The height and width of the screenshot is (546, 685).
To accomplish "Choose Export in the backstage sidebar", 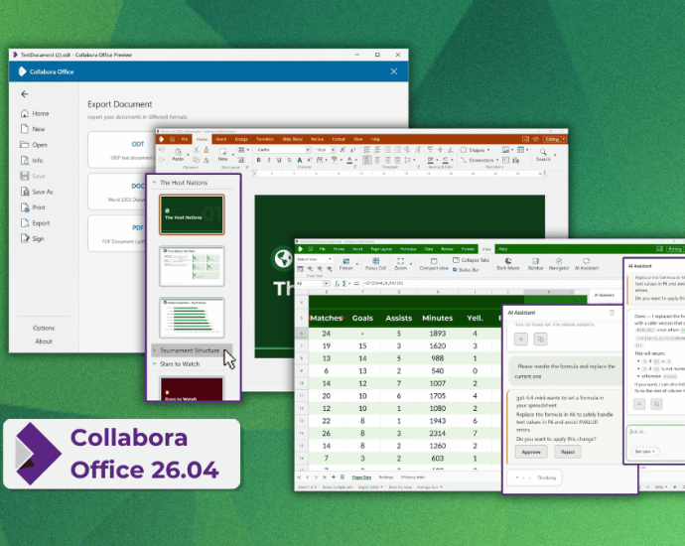I will point(35,223).
